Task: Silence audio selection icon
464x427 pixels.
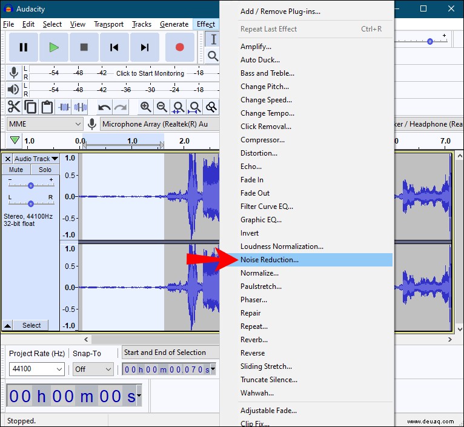Action: 81,107
